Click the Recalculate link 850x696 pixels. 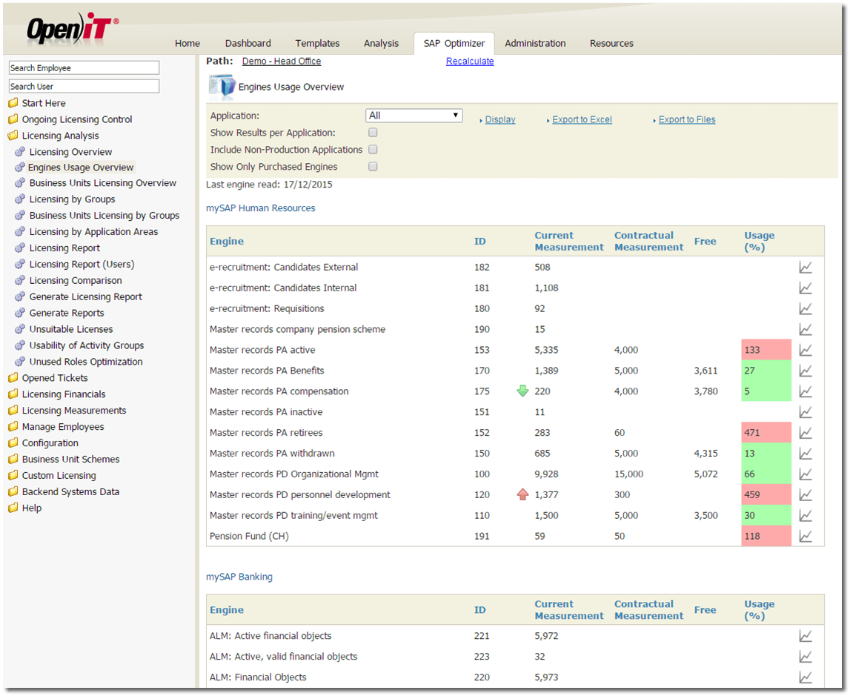tap(470, 62)
